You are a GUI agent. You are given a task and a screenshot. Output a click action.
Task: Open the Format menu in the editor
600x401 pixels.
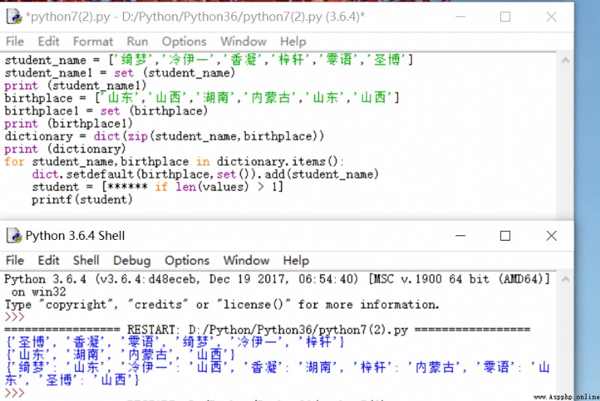[93, 41]
